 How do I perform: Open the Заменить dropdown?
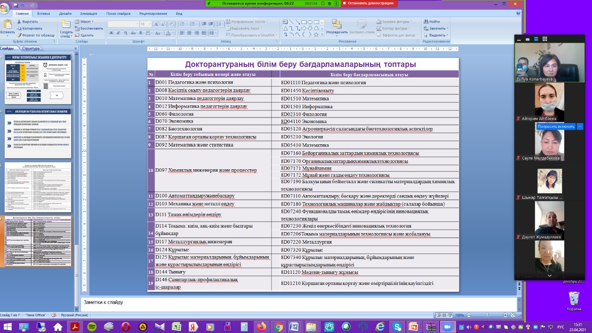click(436, 28)
